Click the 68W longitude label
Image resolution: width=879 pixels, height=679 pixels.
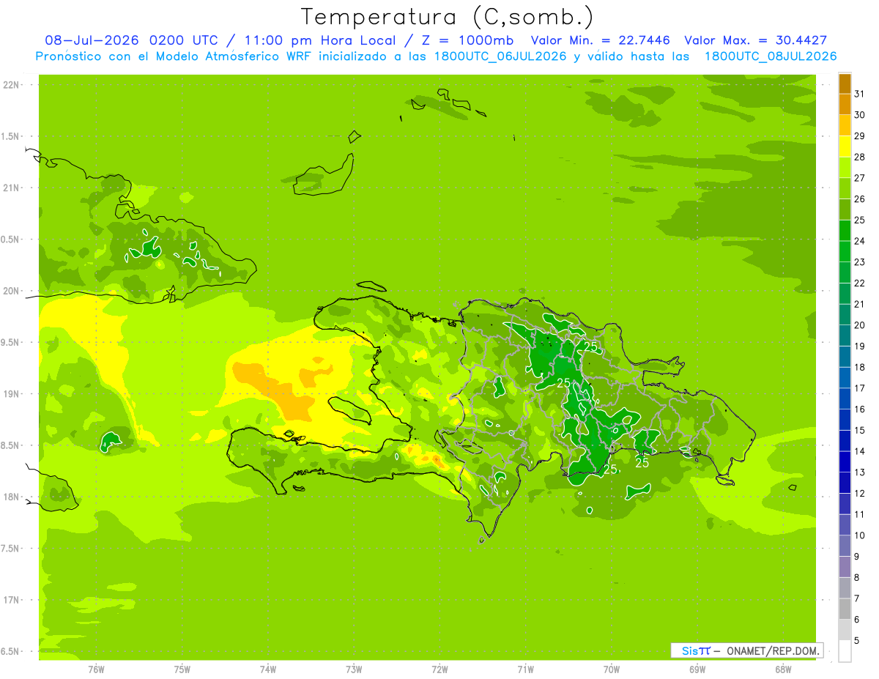[x=783, y=669]
